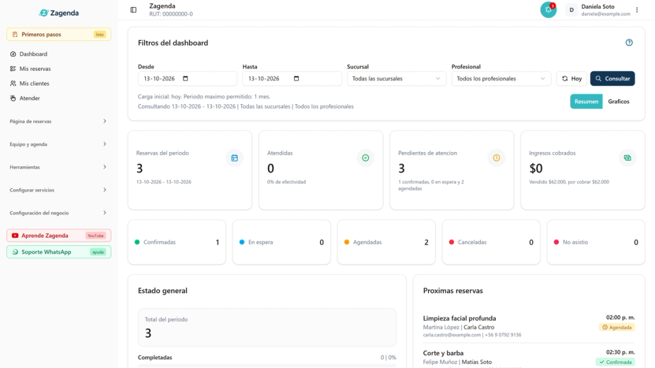The width and height of the screenshot is (655, 368).
Task: Click the Atender hand icon
Action: [13, 98]
